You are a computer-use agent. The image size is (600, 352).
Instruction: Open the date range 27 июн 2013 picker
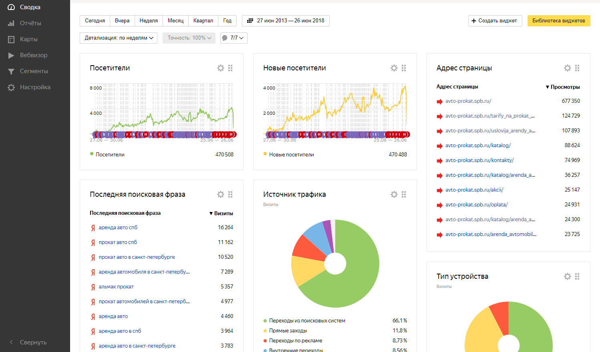click(x=286, y=21)
